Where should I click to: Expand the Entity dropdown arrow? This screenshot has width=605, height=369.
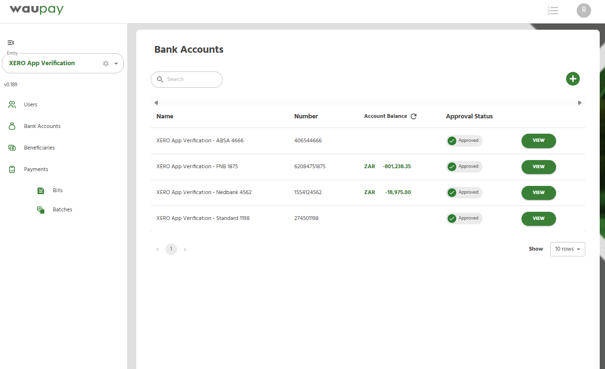pos(116,63)
